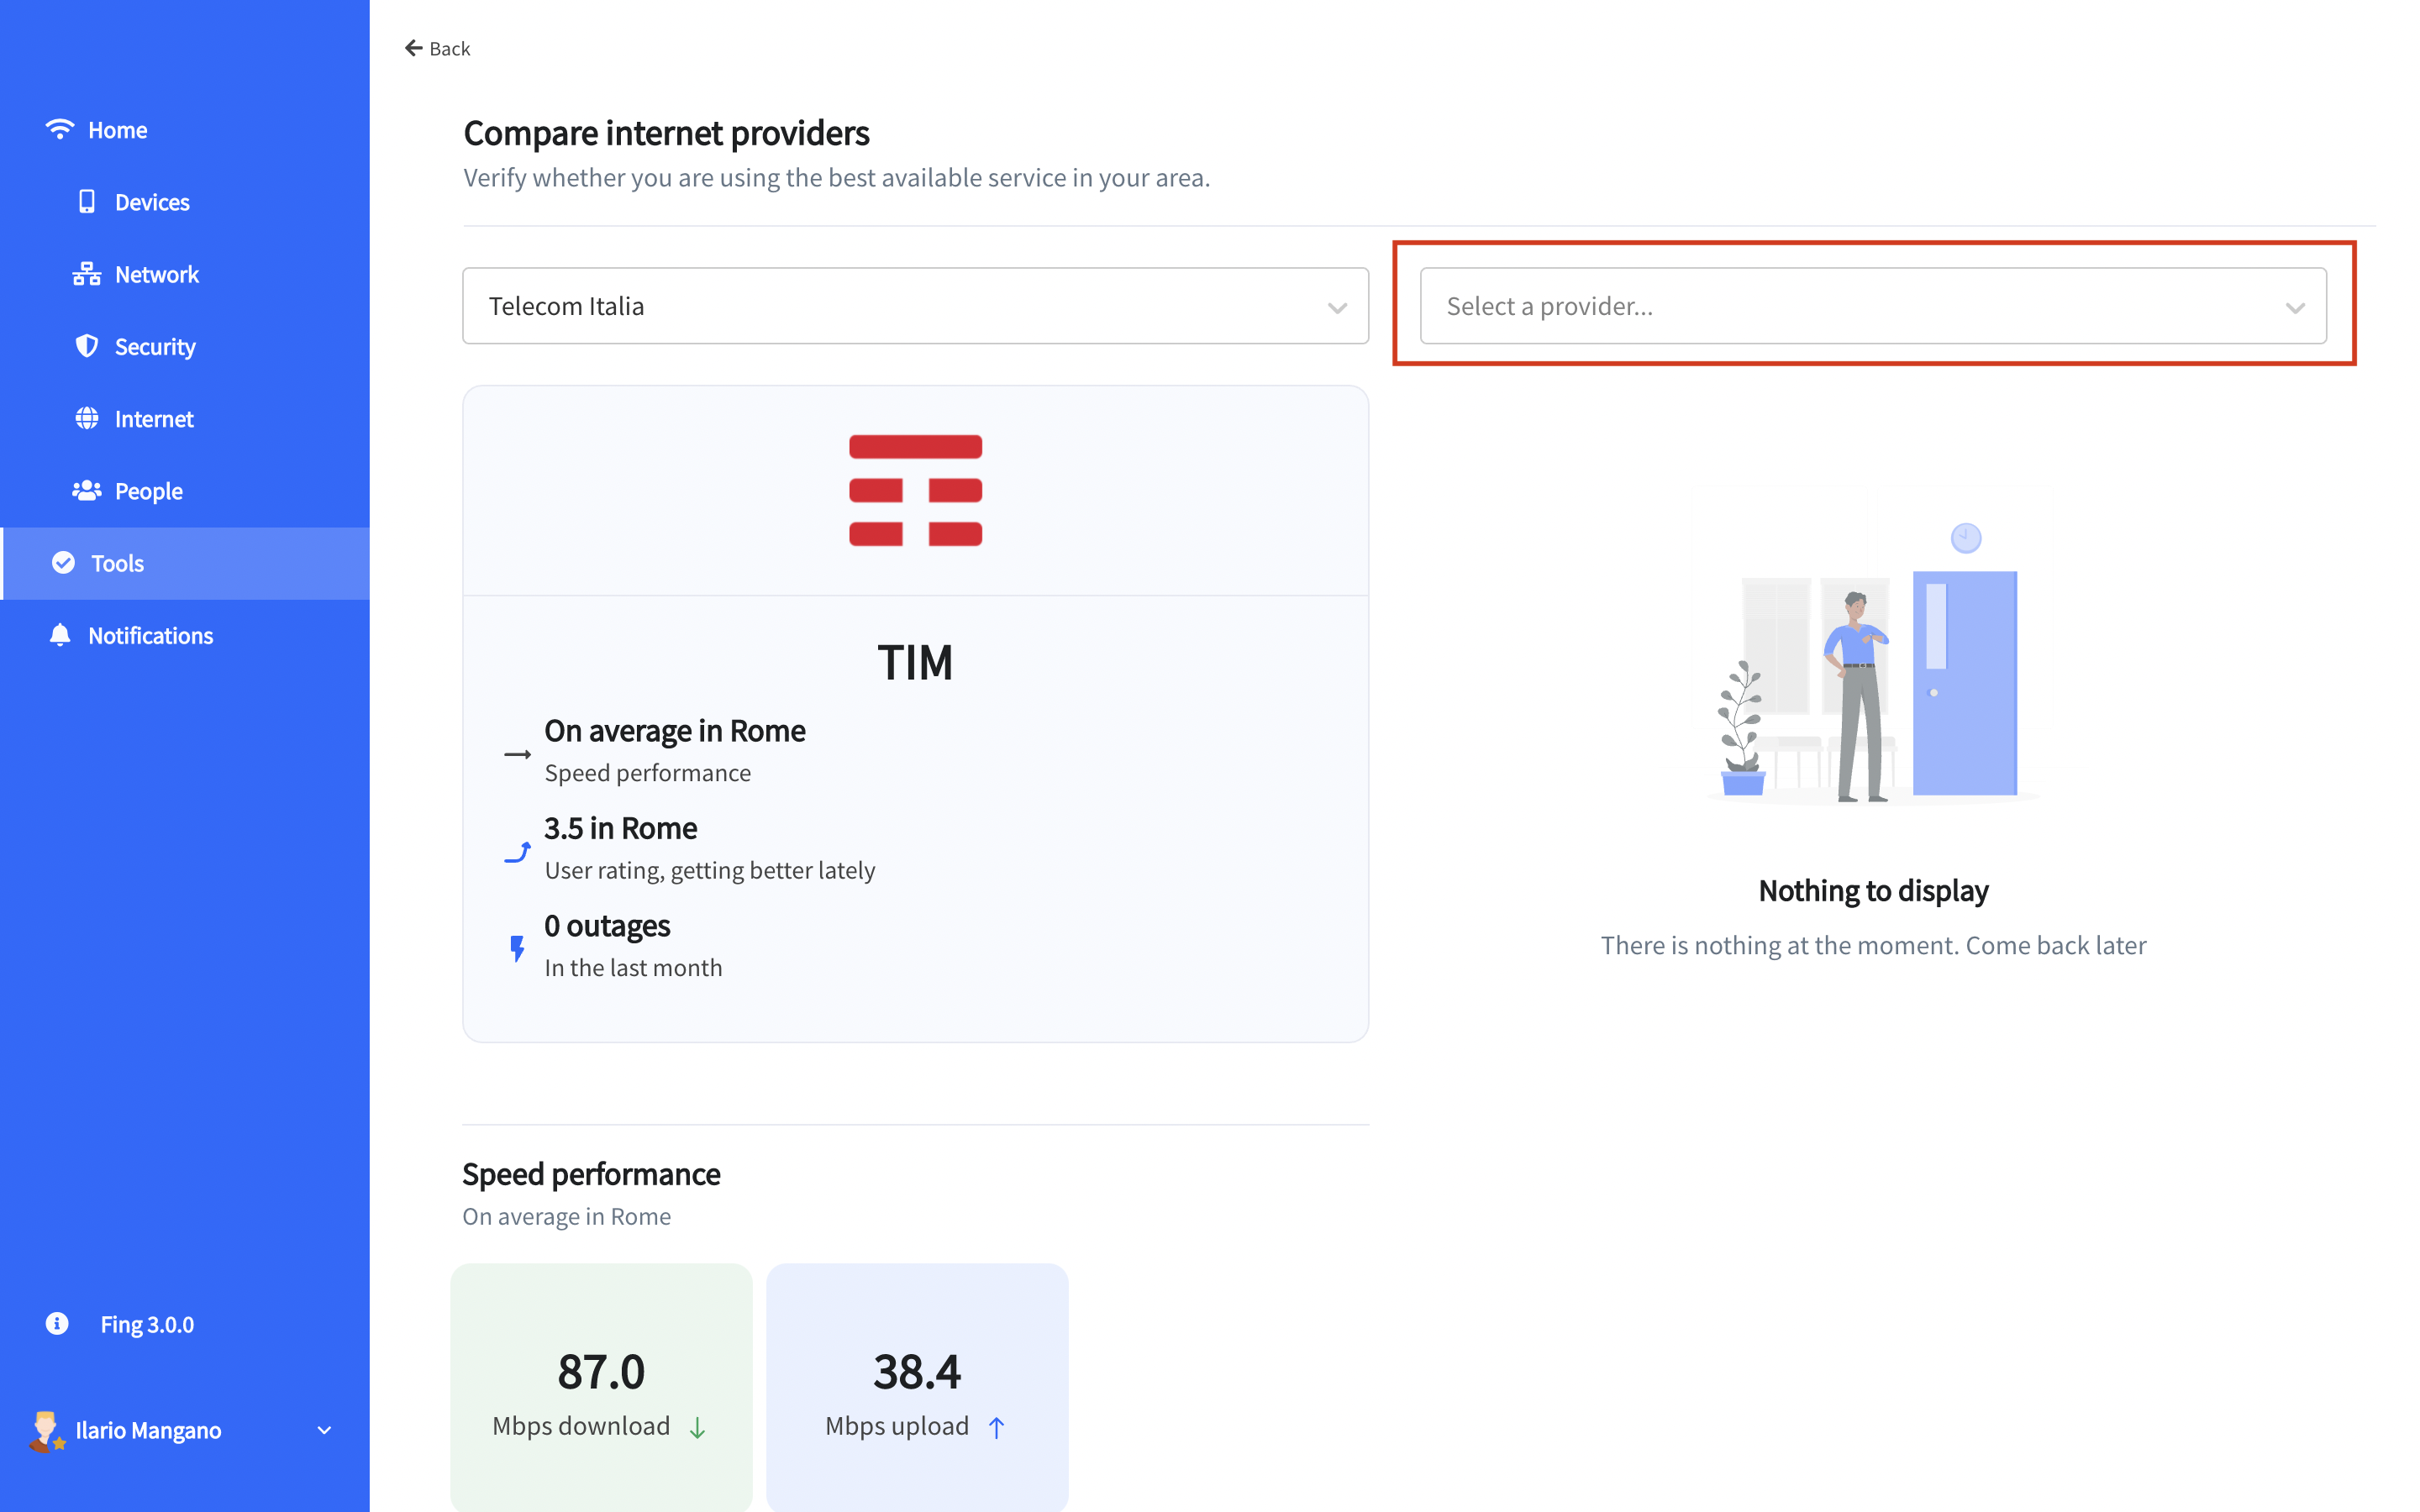Click the TIM red logo

click(915, 490)
